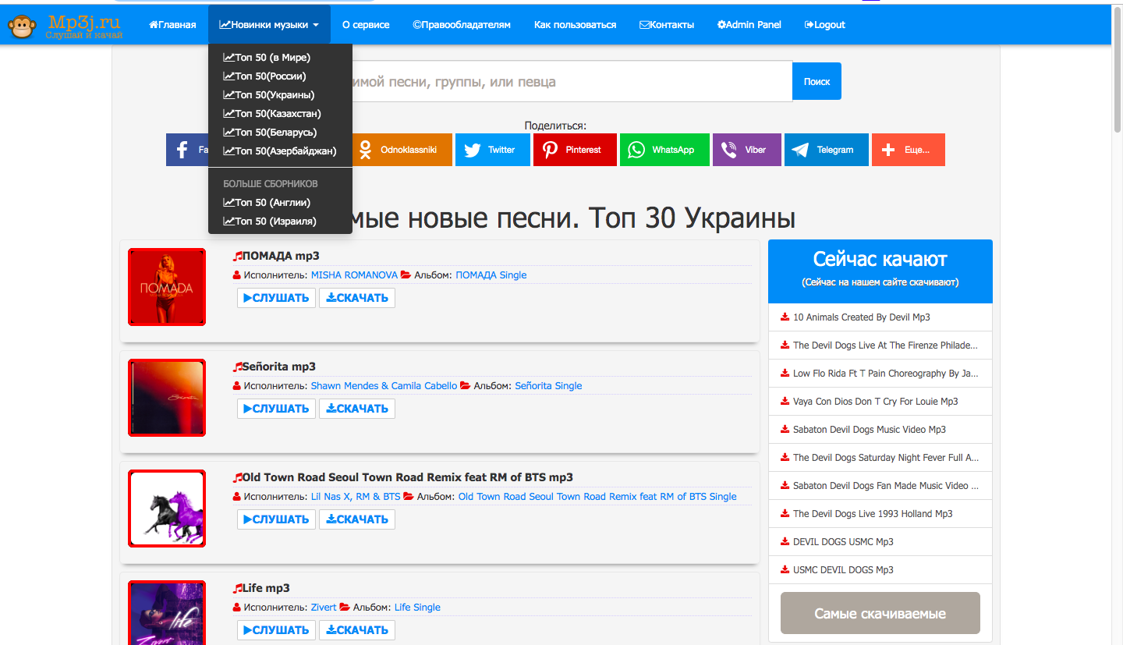The width and height of the screenshot is (1123, 645).
Task: Click the Самые скачиваемые button
Action: (880, 613)
